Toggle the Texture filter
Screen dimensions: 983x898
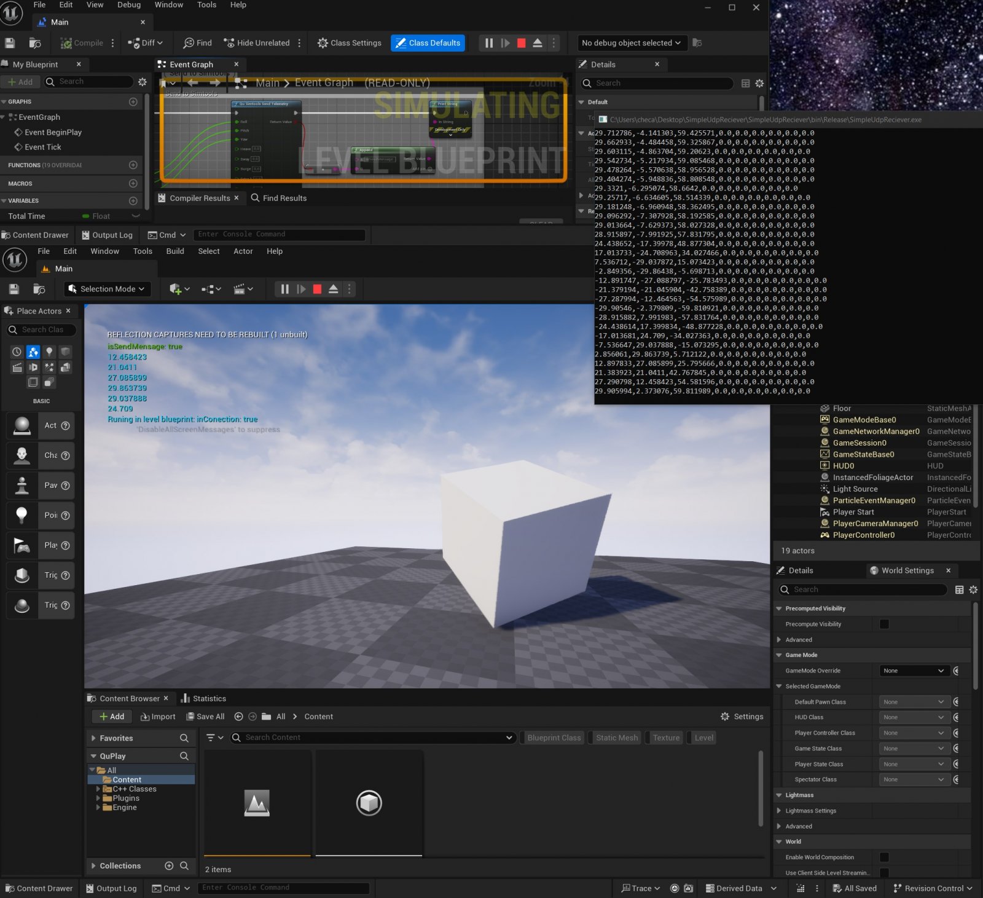click(665, 738)
